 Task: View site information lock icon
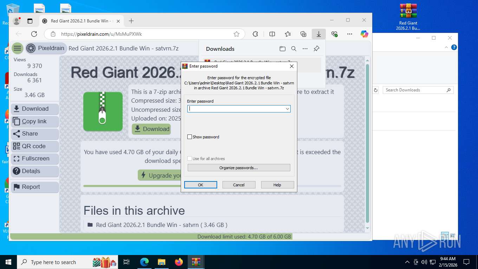pyautogui.click(x=53, y=34)
